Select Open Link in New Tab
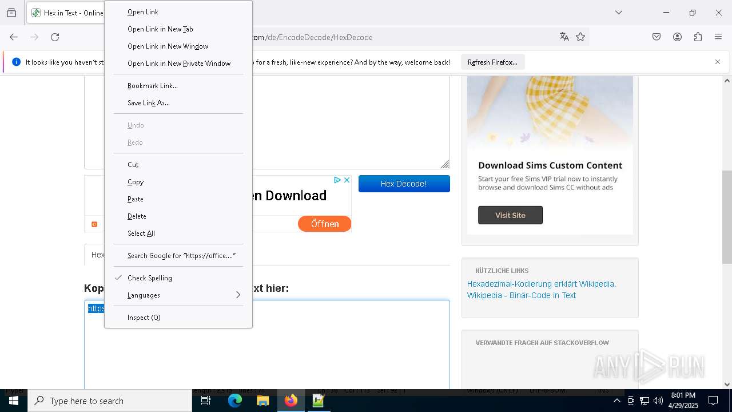 tap(178, 29)
